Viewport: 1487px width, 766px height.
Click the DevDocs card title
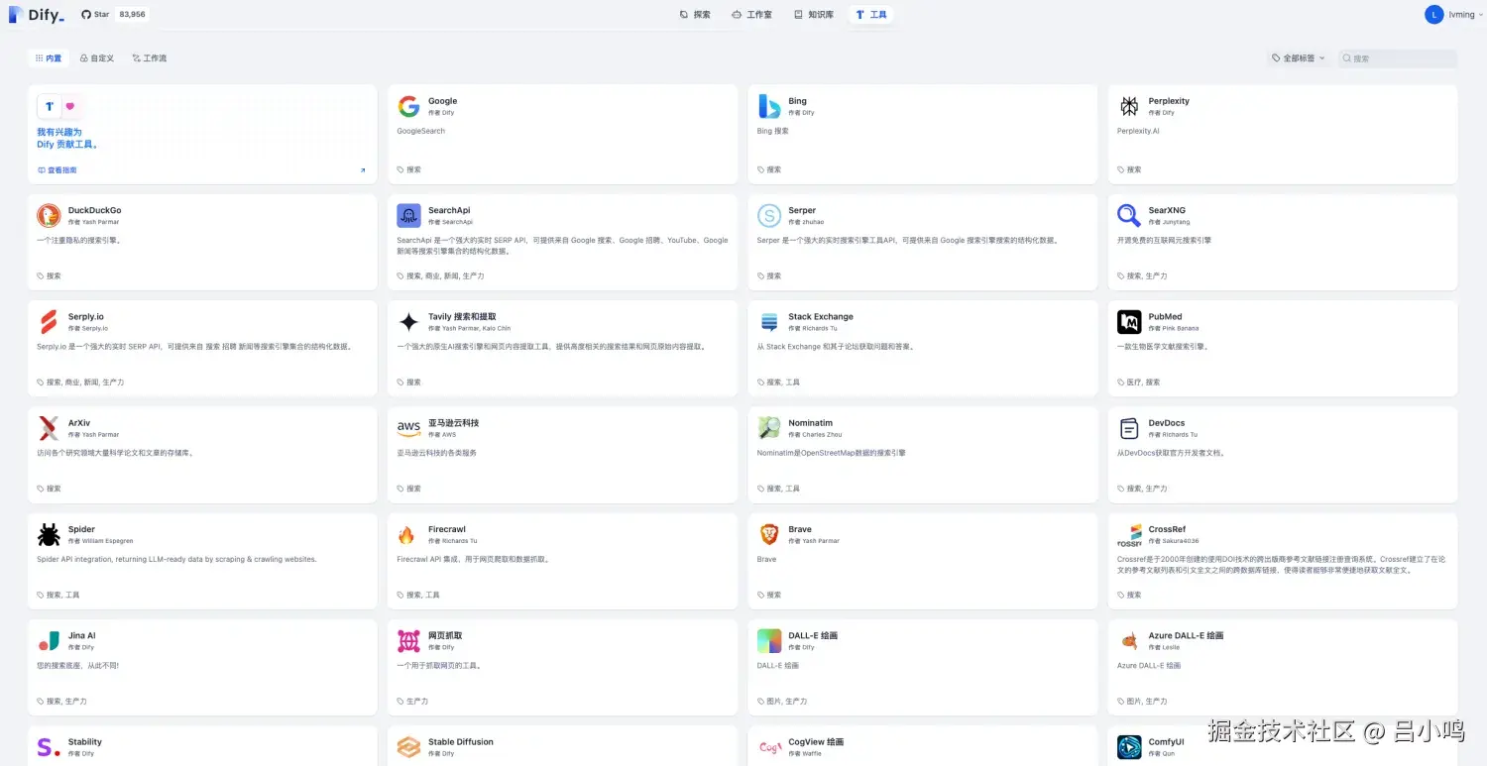1167,423
